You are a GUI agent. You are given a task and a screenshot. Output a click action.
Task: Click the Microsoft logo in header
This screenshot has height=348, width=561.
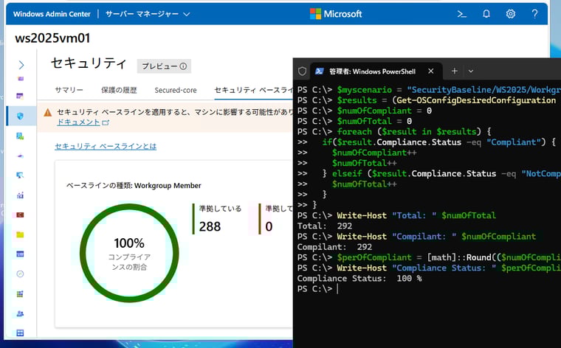coord(336,14)
